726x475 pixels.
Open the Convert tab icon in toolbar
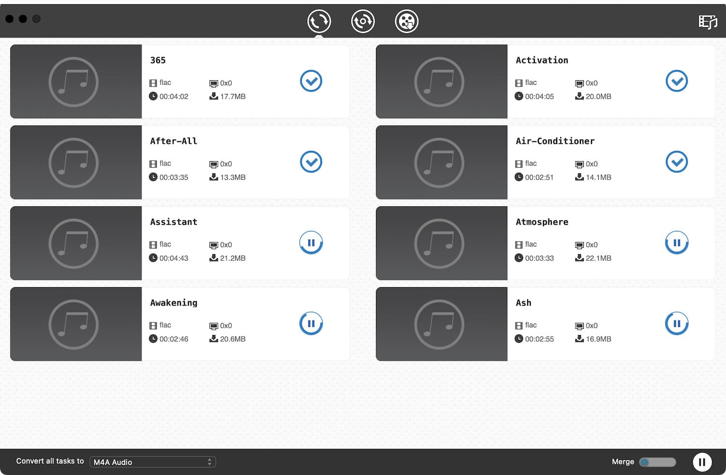coord(319,21)
